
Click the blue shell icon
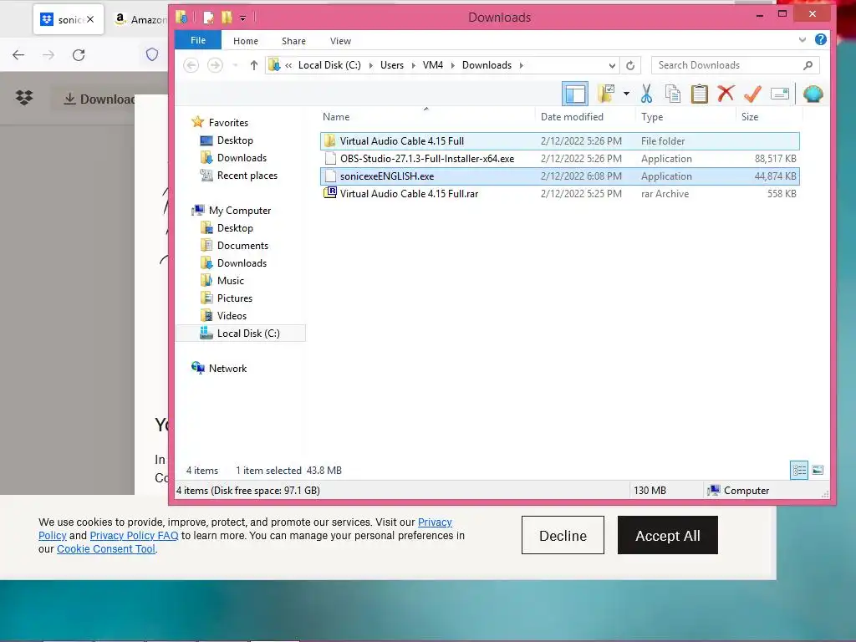pyautogui.click(x=813, y=94)
